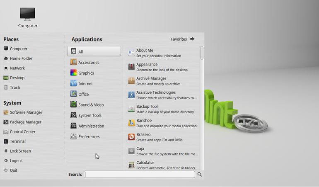This screenshot has width=319, height=187.
Task: Click the Software Manager icon
Action: 6,112
